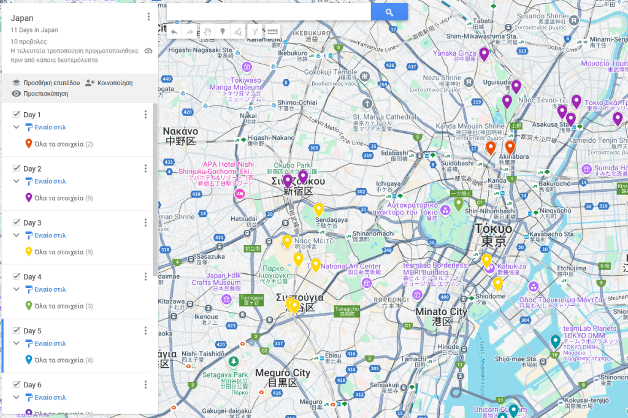Choose the draw line tool
This screenshot has width=628, height=418.
238,31
